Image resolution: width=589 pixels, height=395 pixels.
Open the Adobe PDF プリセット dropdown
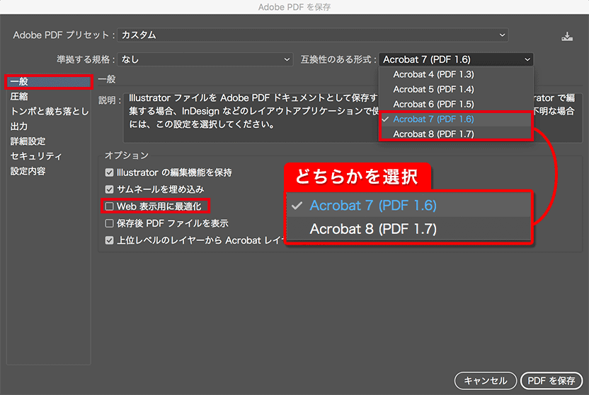[x=312, y=35]
